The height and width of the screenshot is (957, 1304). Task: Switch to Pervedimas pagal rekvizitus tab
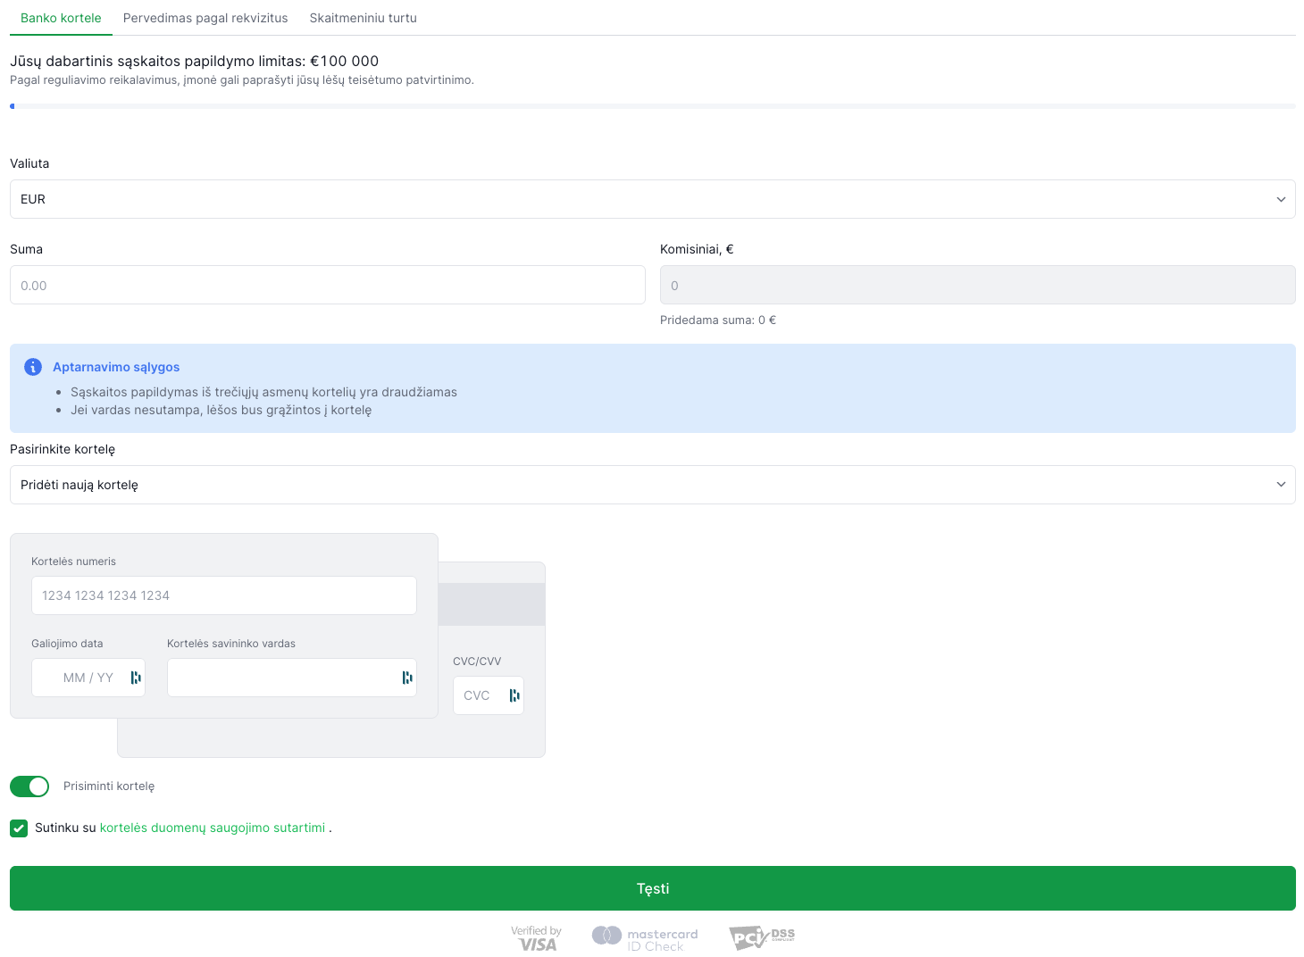tap(205, 18)
